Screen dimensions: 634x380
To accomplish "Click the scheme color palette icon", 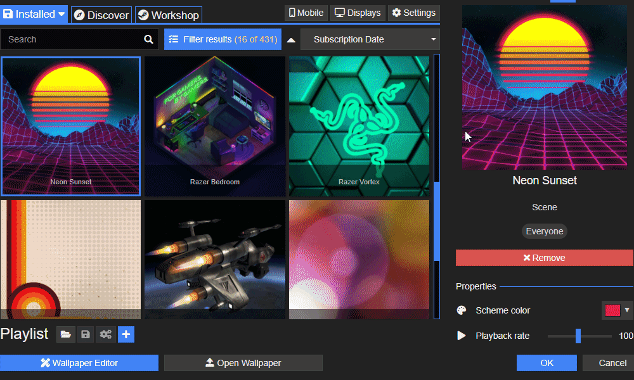I will coord(462,310).
